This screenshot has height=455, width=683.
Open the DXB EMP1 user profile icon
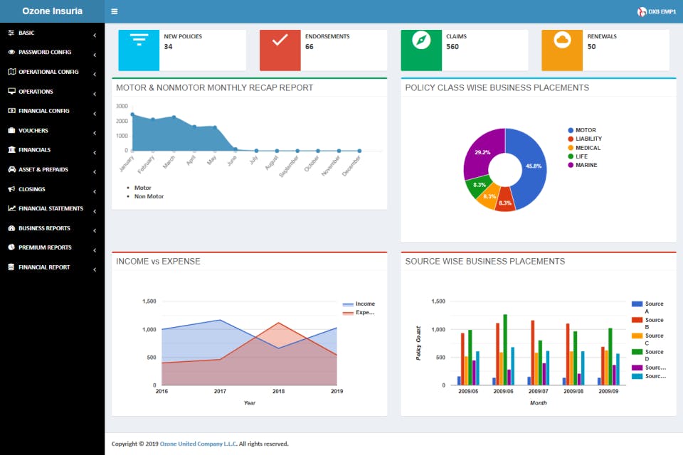(642, 12)
